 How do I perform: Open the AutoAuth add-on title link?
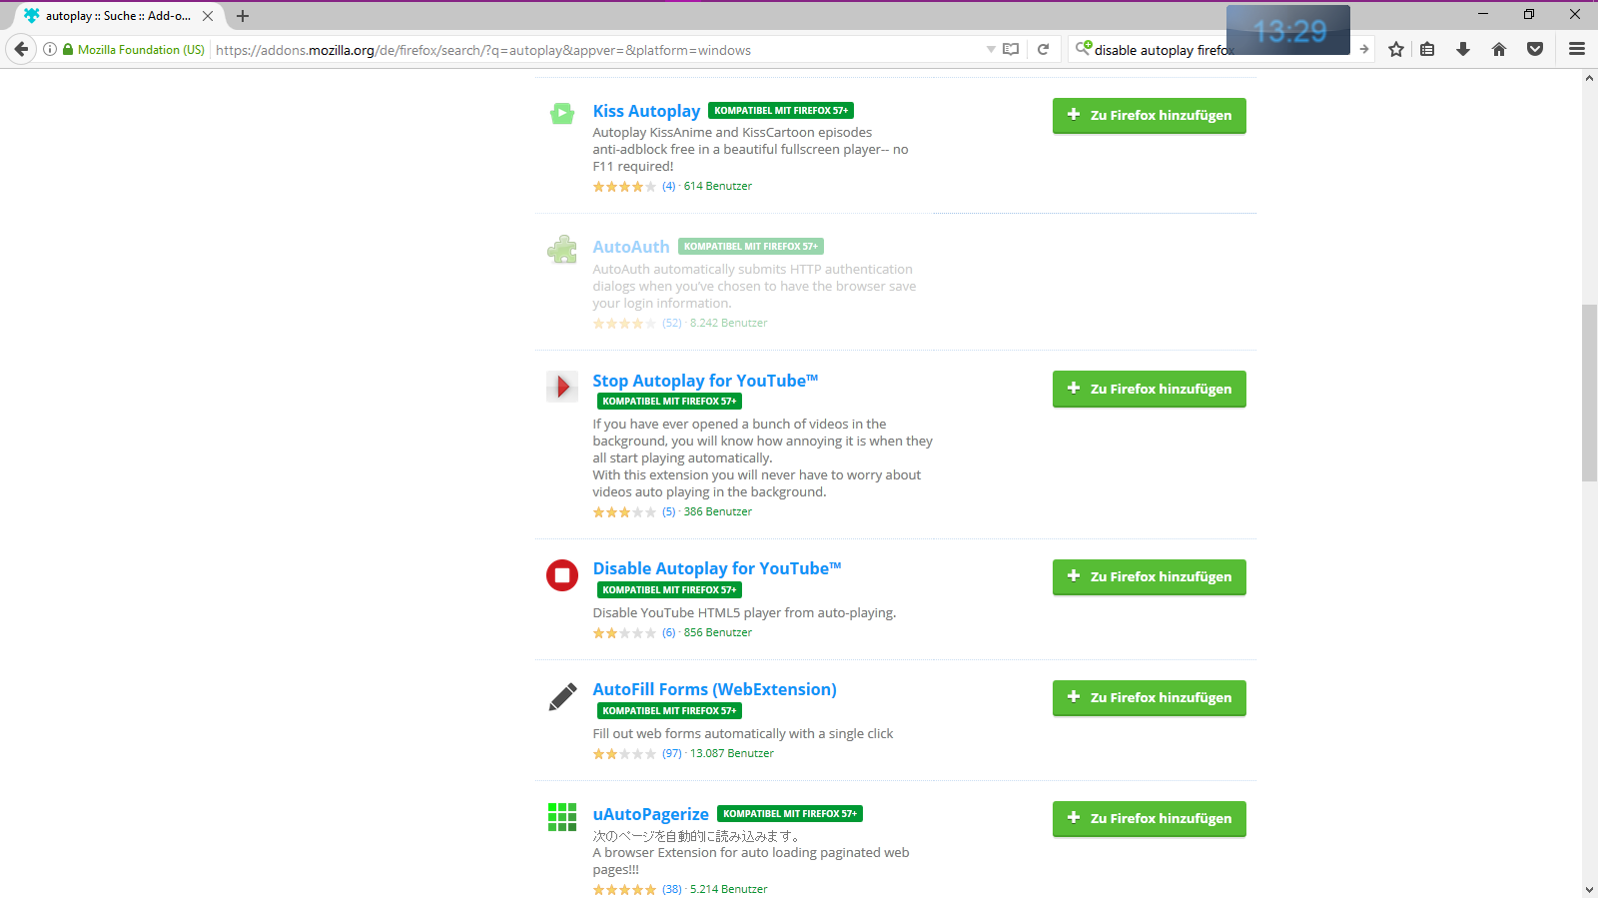[631, 247]
